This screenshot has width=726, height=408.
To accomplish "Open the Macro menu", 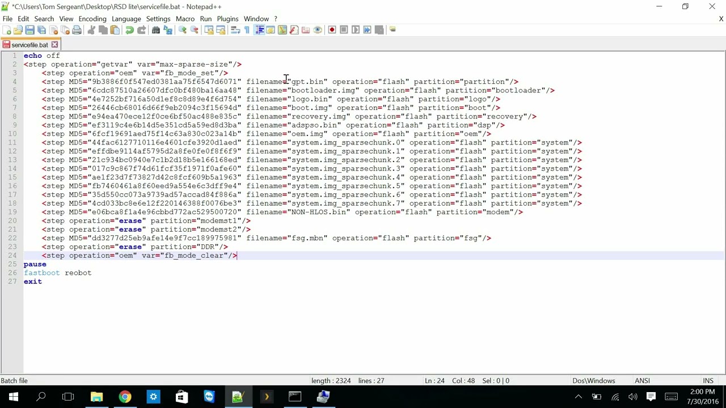I will 185,19.
